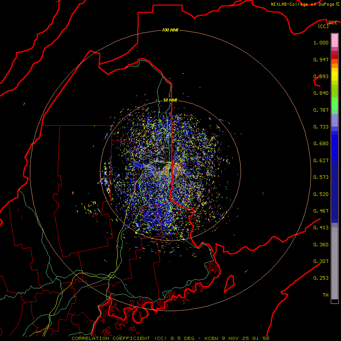Pick the pink segment of the color bar
The image size is (341, 341).
click(x=335, y=41)
